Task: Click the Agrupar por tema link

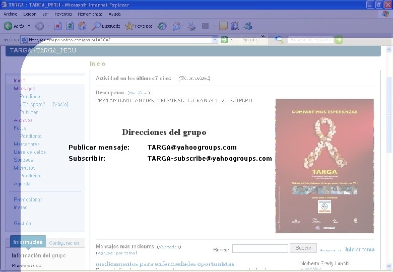Action: tap(116, 253)
